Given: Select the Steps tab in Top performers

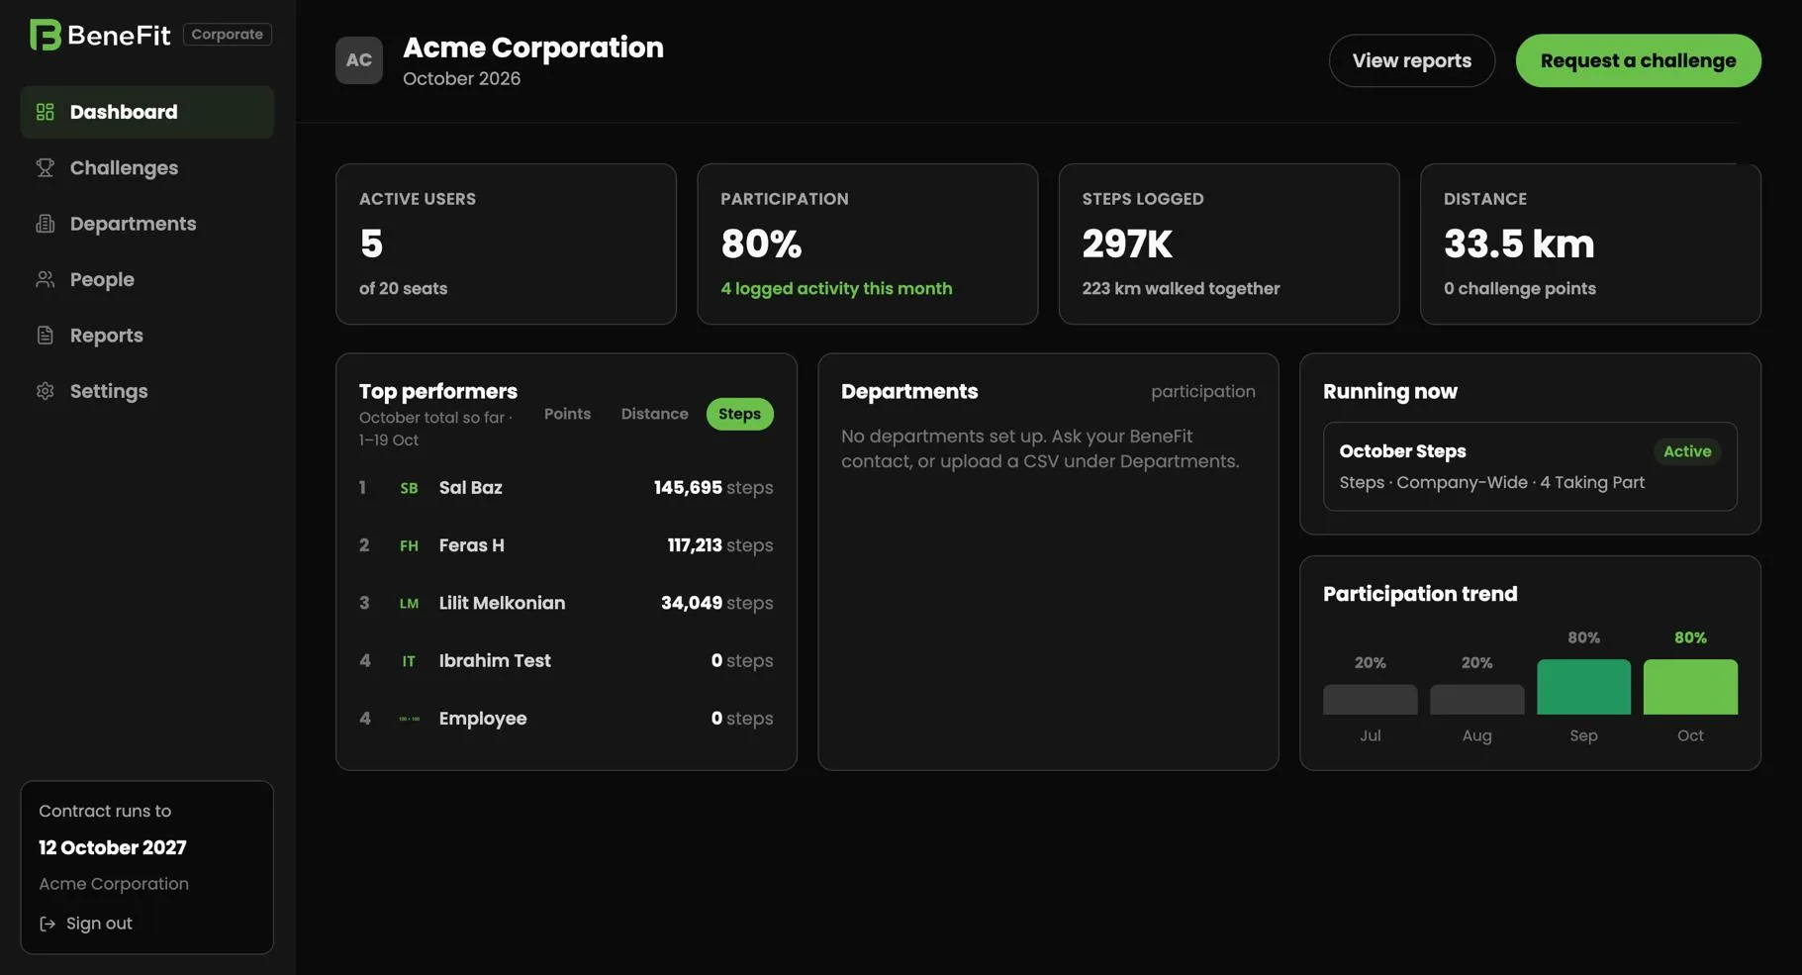Looking at the screenshot, I should (739, 414).
